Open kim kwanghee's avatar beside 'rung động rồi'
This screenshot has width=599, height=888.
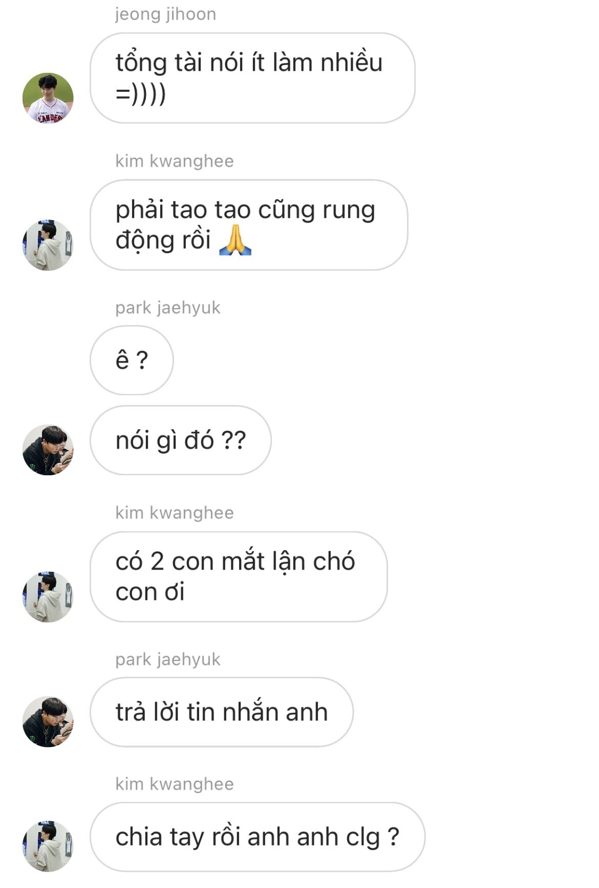[x=48, y=245]
